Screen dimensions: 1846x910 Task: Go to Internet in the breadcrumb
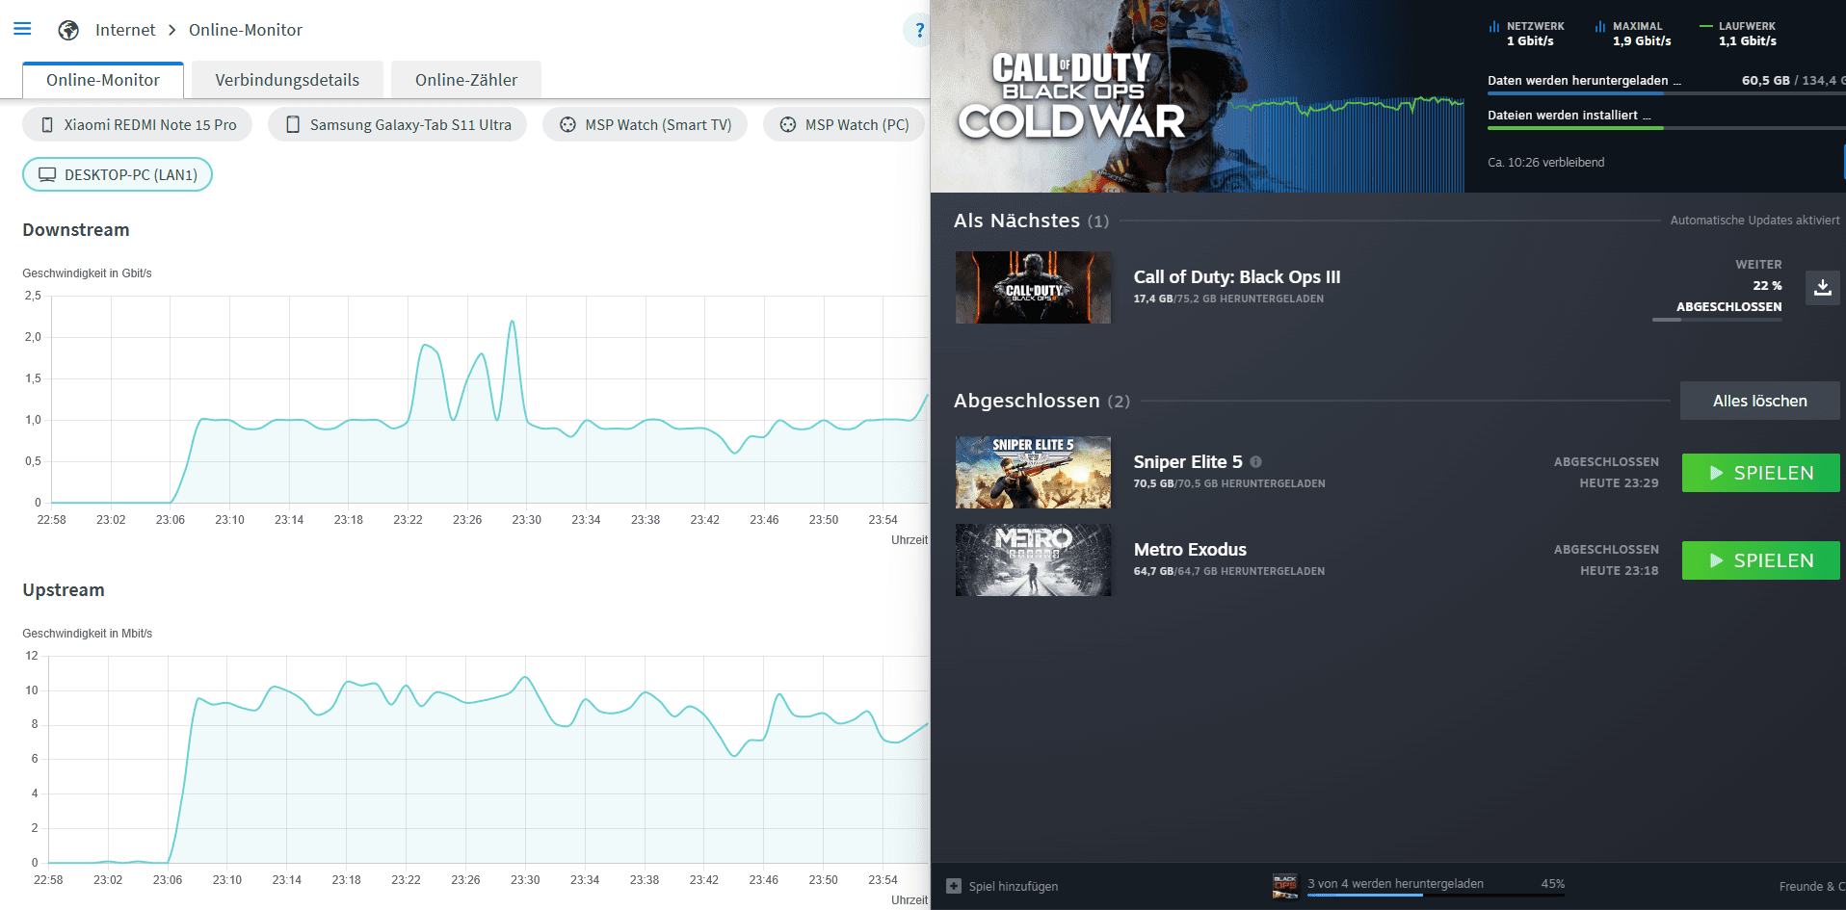point(125,30)
